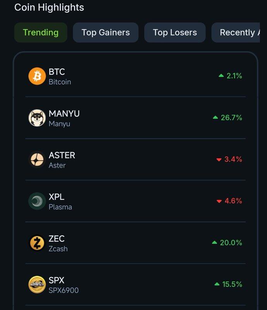Click the Aster coin logo icon
The width and height of the screenshot is (267, 310).
(37, 159)
